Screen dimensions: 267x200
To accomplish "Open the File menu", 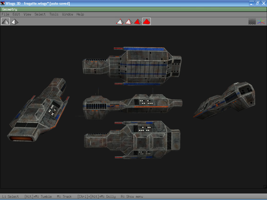I will point(5,14).
